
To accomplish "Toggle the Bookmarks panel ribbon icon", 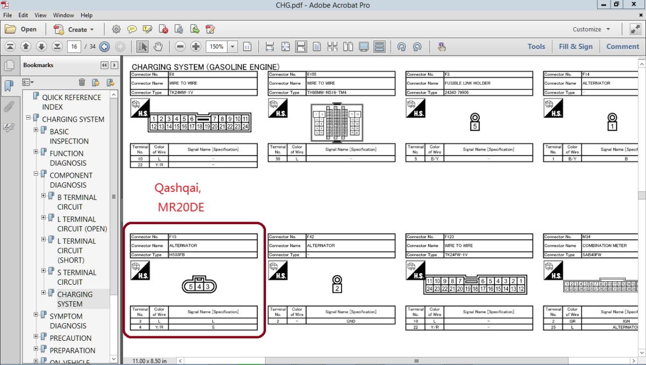I will click(x=9, y=86).
